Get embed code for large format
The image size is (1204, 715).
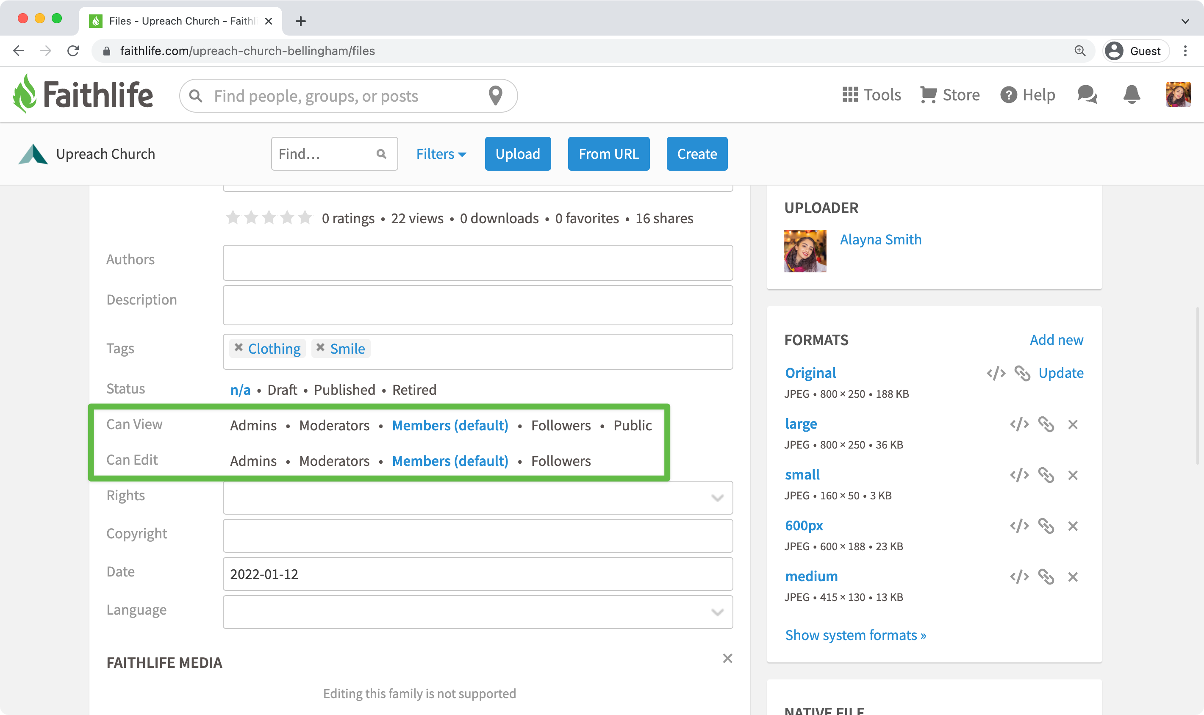click(x=1019, y=424)
